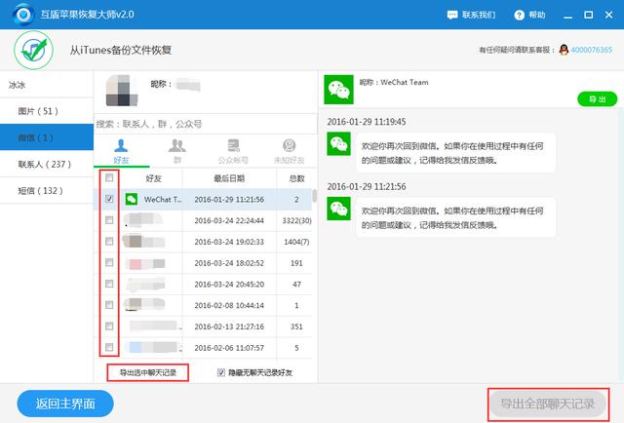Click the app logo in title bar
Image resolution: width=624 pixels, height=423 pixels.
coord(22,15)
